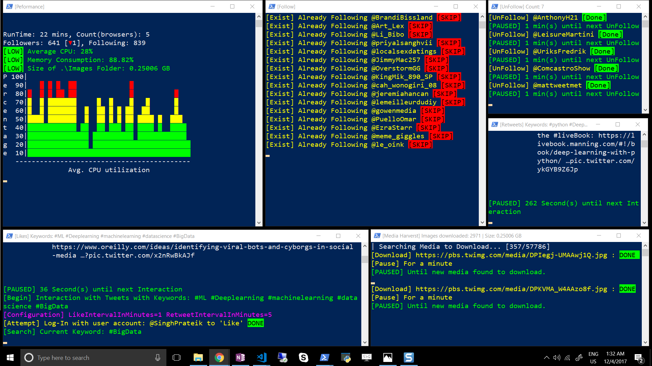Toggle the volume speaker in the system tray

(557, 358)
